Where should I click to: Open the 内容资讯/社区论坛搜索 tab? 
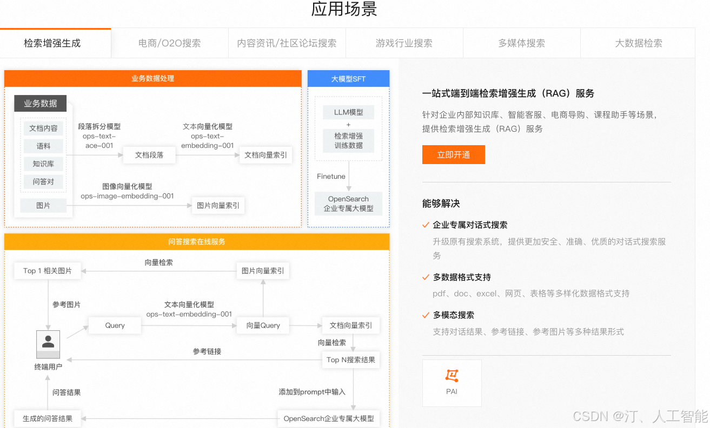pyautogui.click(x=287, y=43)
